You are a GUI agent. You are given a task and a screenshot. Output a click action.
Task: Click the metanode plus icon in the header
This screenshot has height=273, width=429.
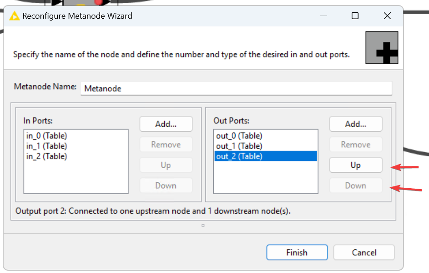tap(382, 48)
